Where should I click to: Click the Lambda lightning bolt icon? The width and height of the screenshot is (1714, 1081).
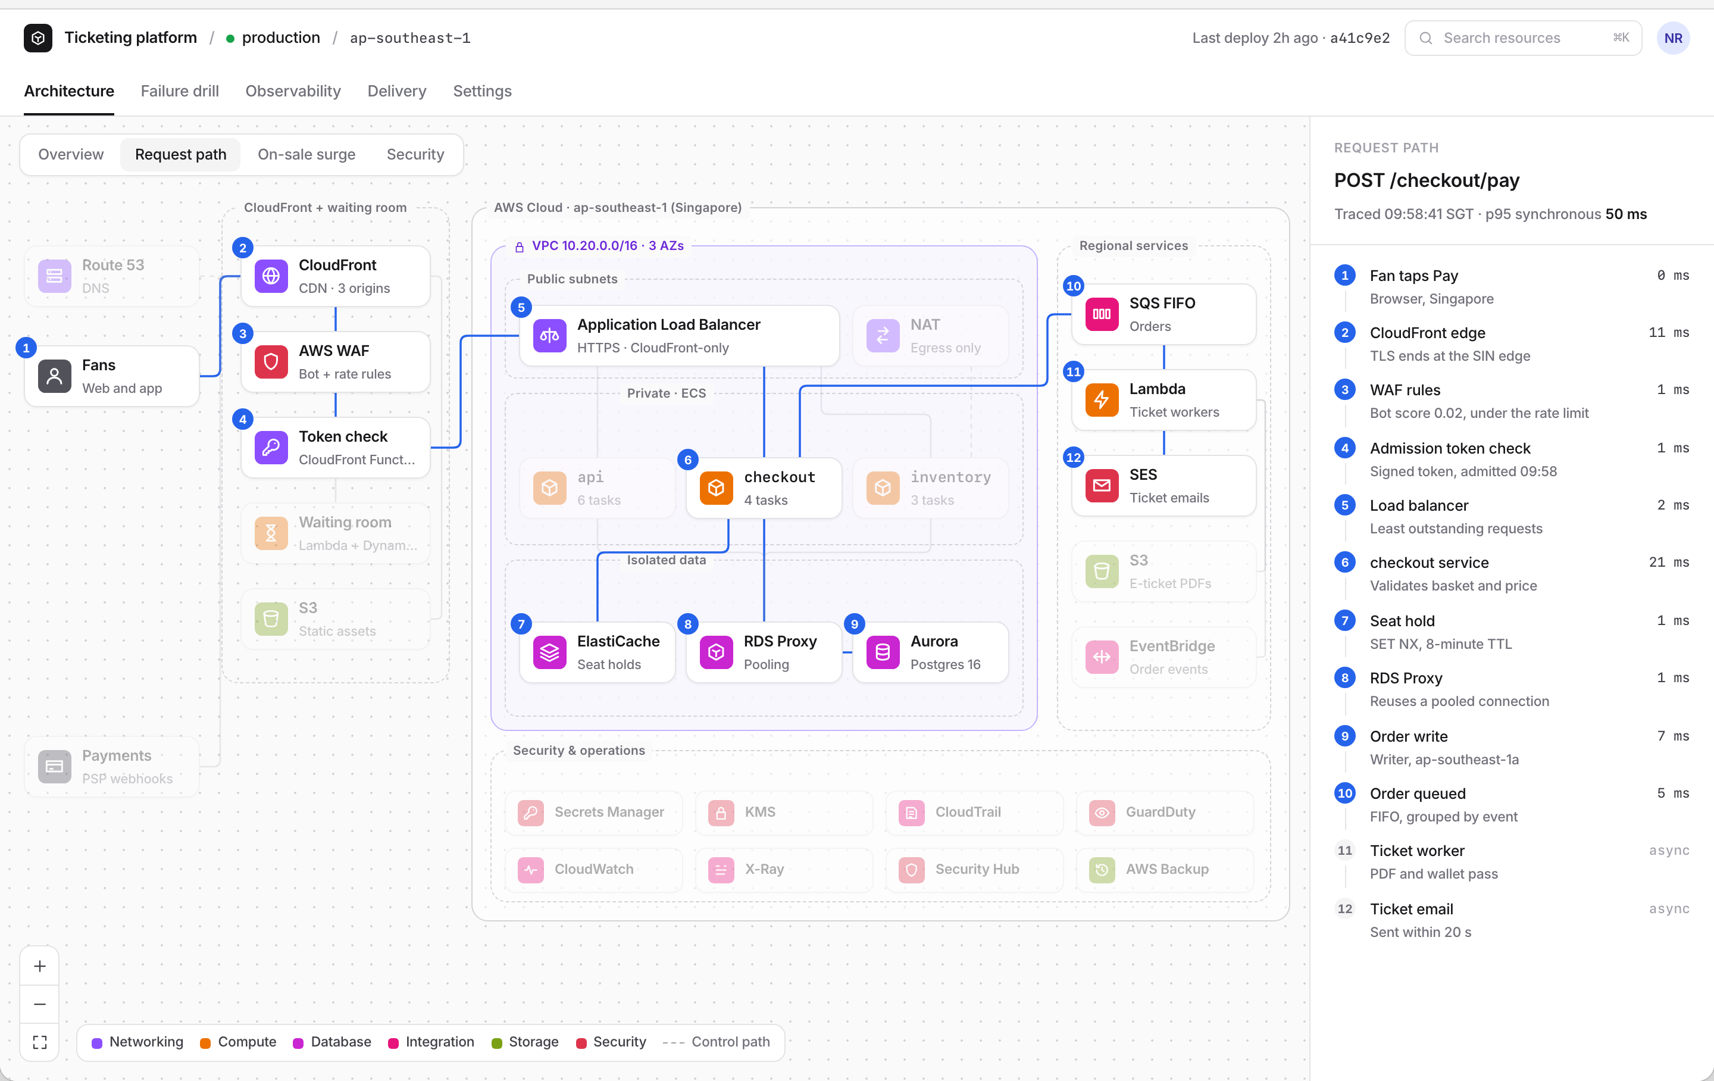(x=1102, y=399)
